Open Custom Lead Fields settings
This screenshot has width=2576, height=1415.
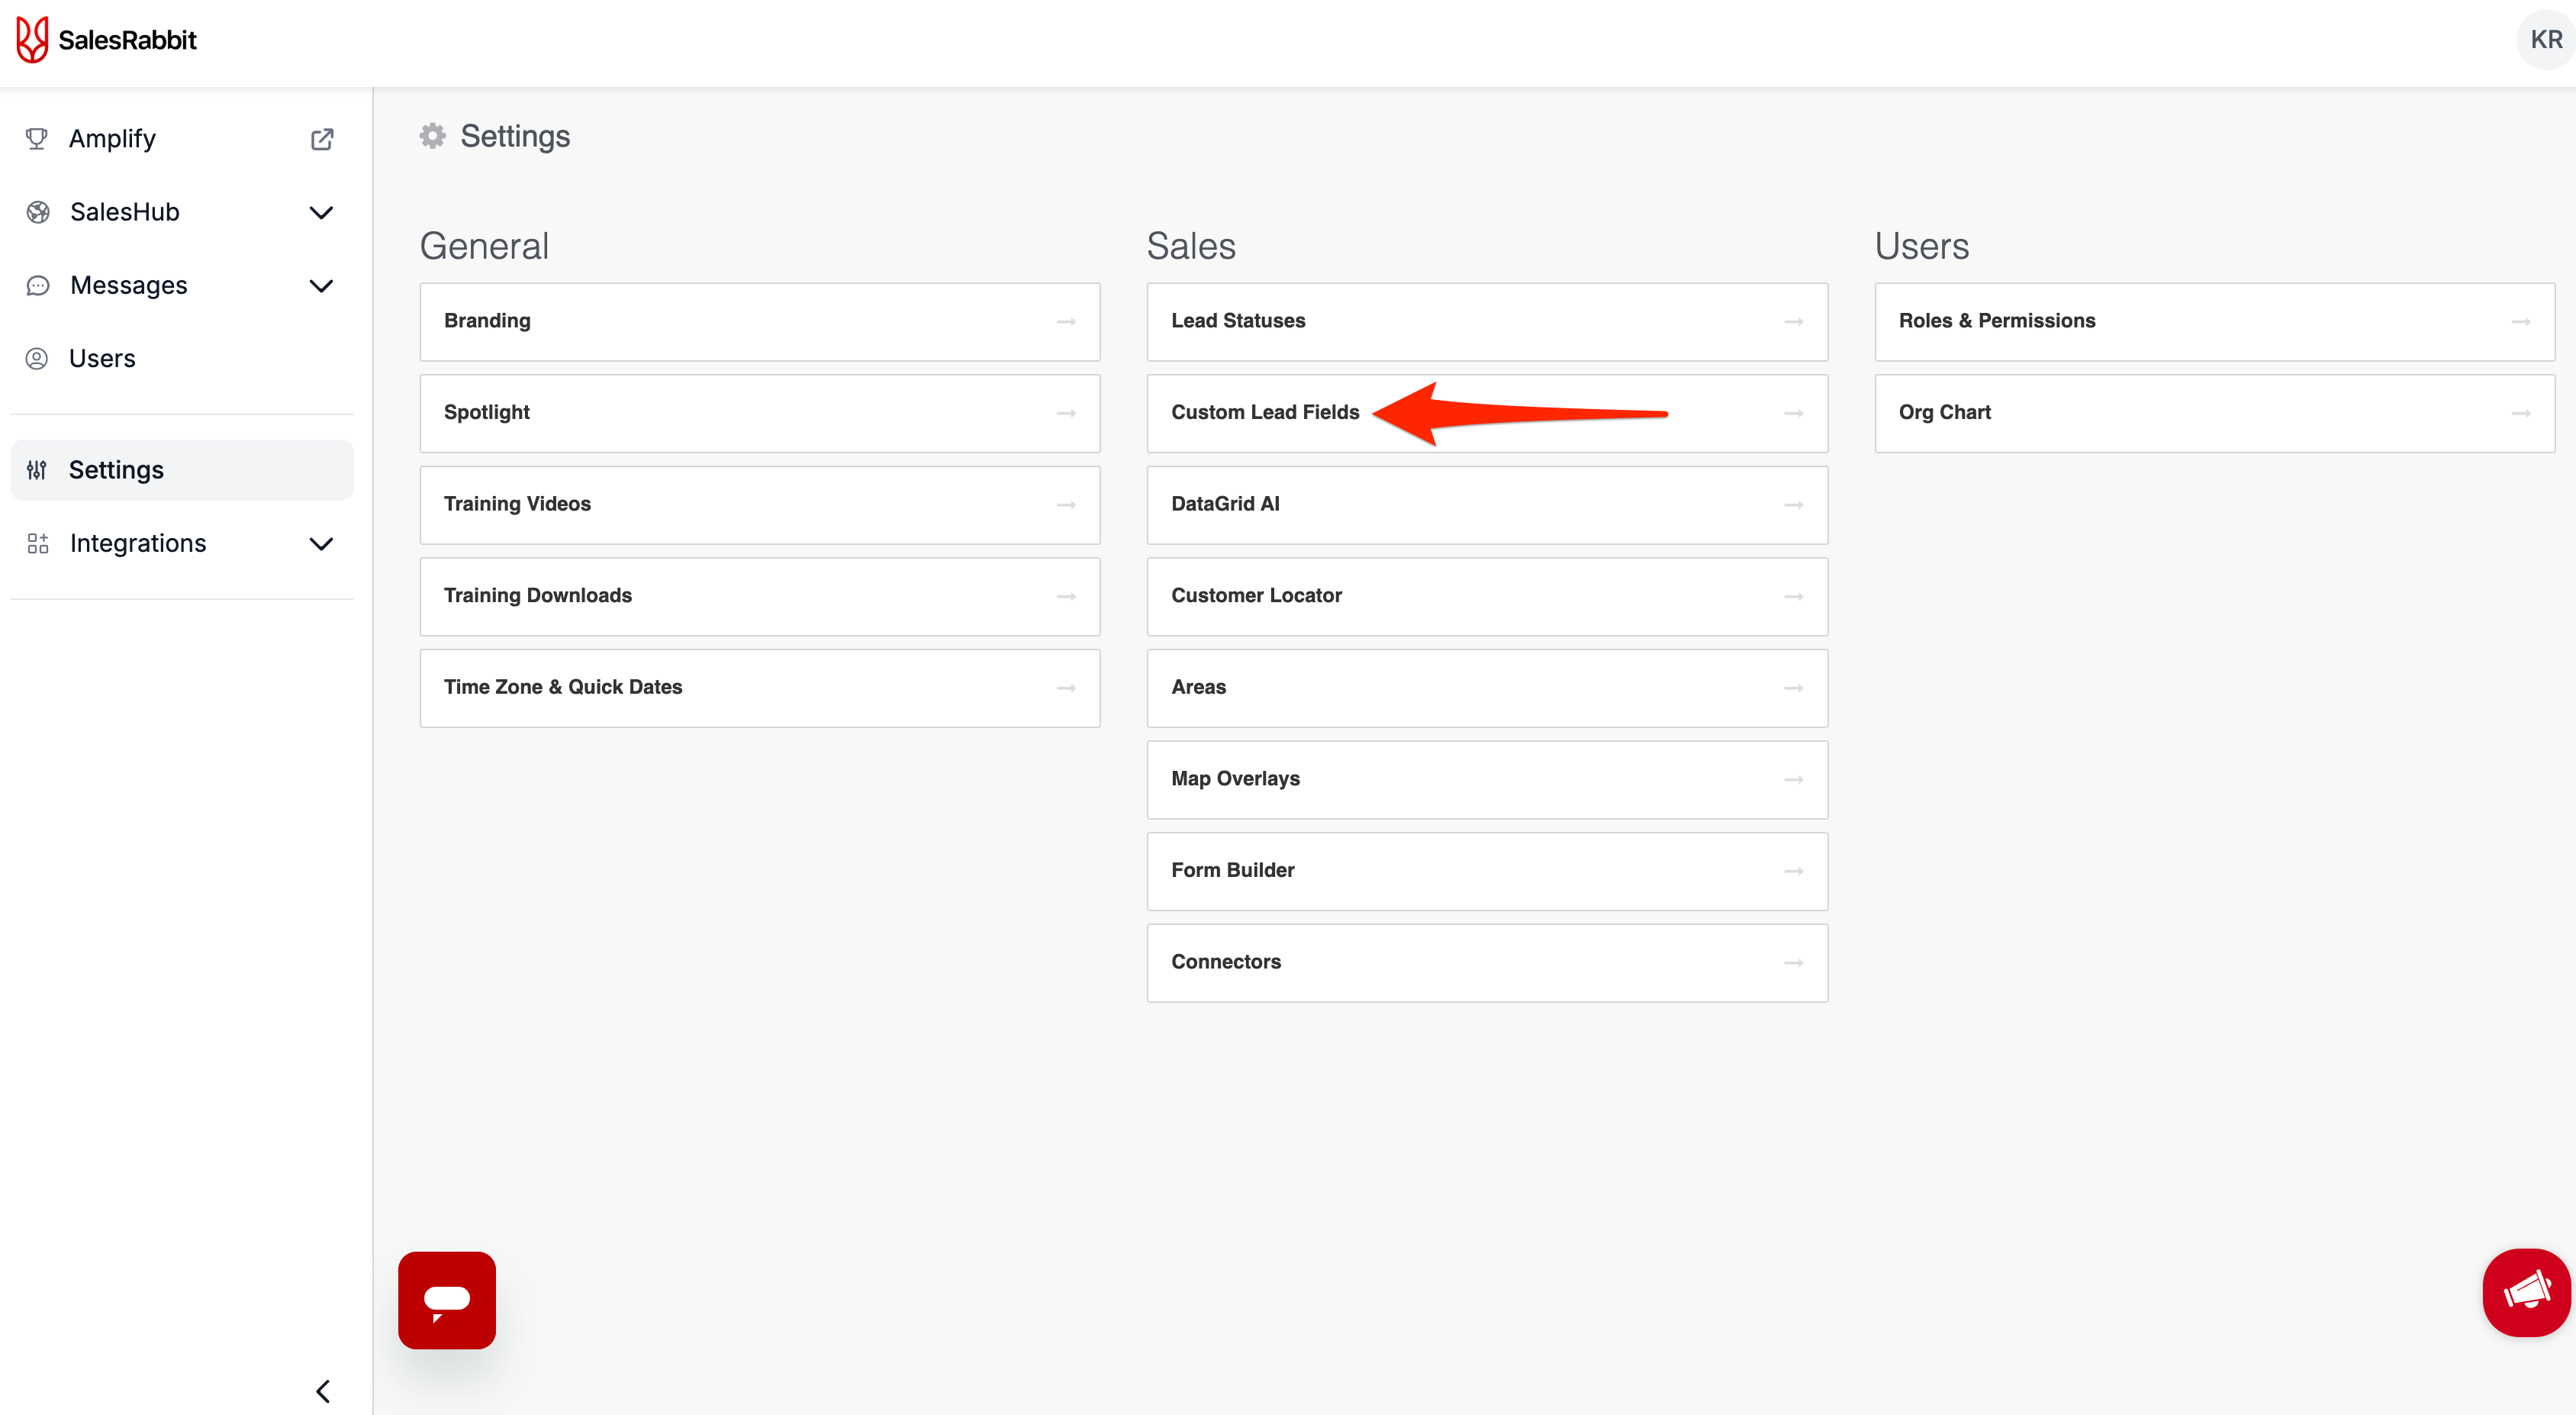point(1265,413)
